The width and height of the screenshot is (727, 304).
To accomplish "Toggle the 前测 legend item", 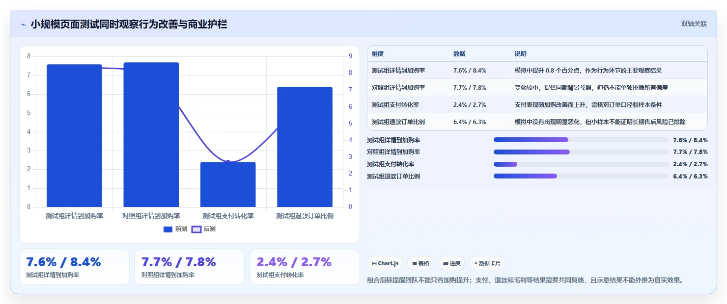I will click(x=175, y=229).
